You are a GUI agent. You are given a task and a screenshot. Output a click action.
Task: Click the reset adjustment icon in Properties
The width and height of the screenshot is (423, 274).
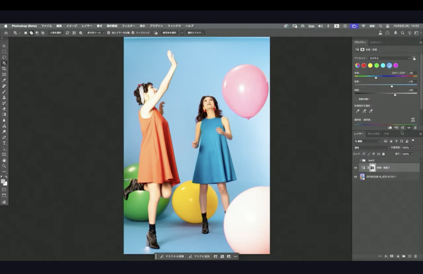click(x=402, y=128)
